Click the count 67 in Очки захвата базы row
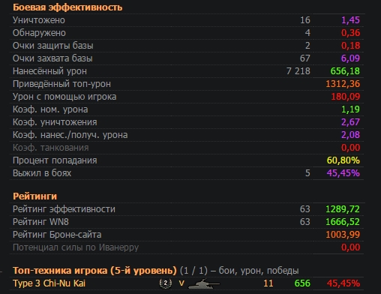381x294 pixels. point(305,58)
